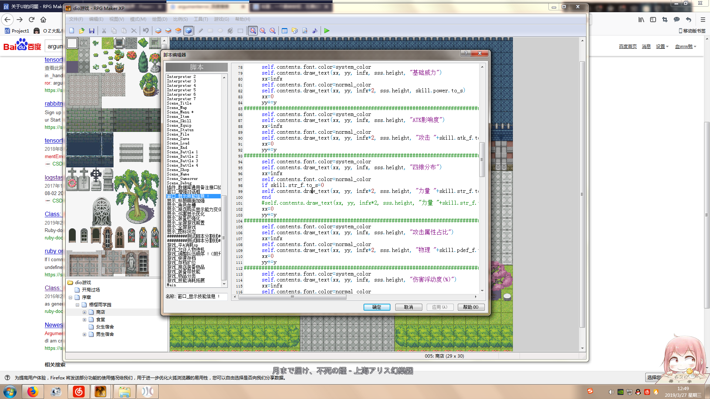Image resolution: width=710 pixels, height=399 pixels.
Task: Expand the 商店 map node
Action: pyautogui.click(x=84, y=312)
